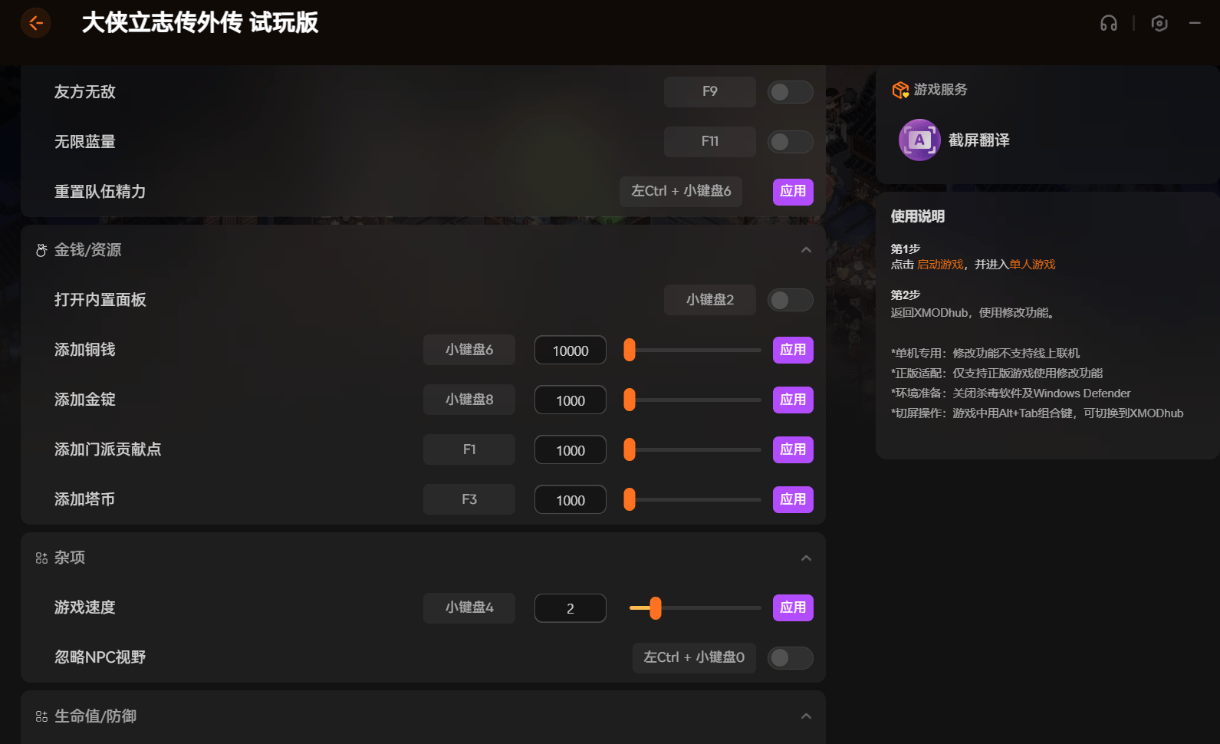The width and height of the screenshot is (1220, 744).
Task: Click the orange back arrow icon
Action: click(35, 23)
